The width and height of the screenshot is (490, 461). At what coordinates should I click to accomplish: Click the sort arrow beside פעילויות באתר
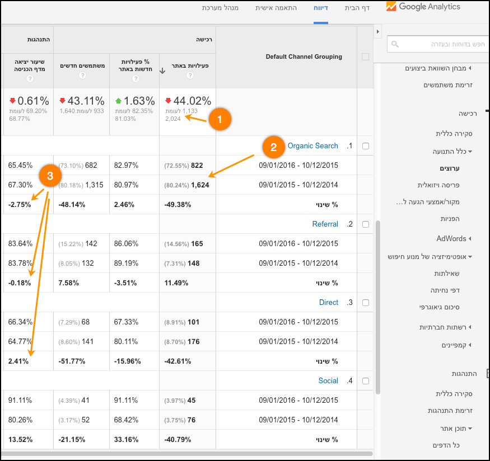[x=162, y=70]
